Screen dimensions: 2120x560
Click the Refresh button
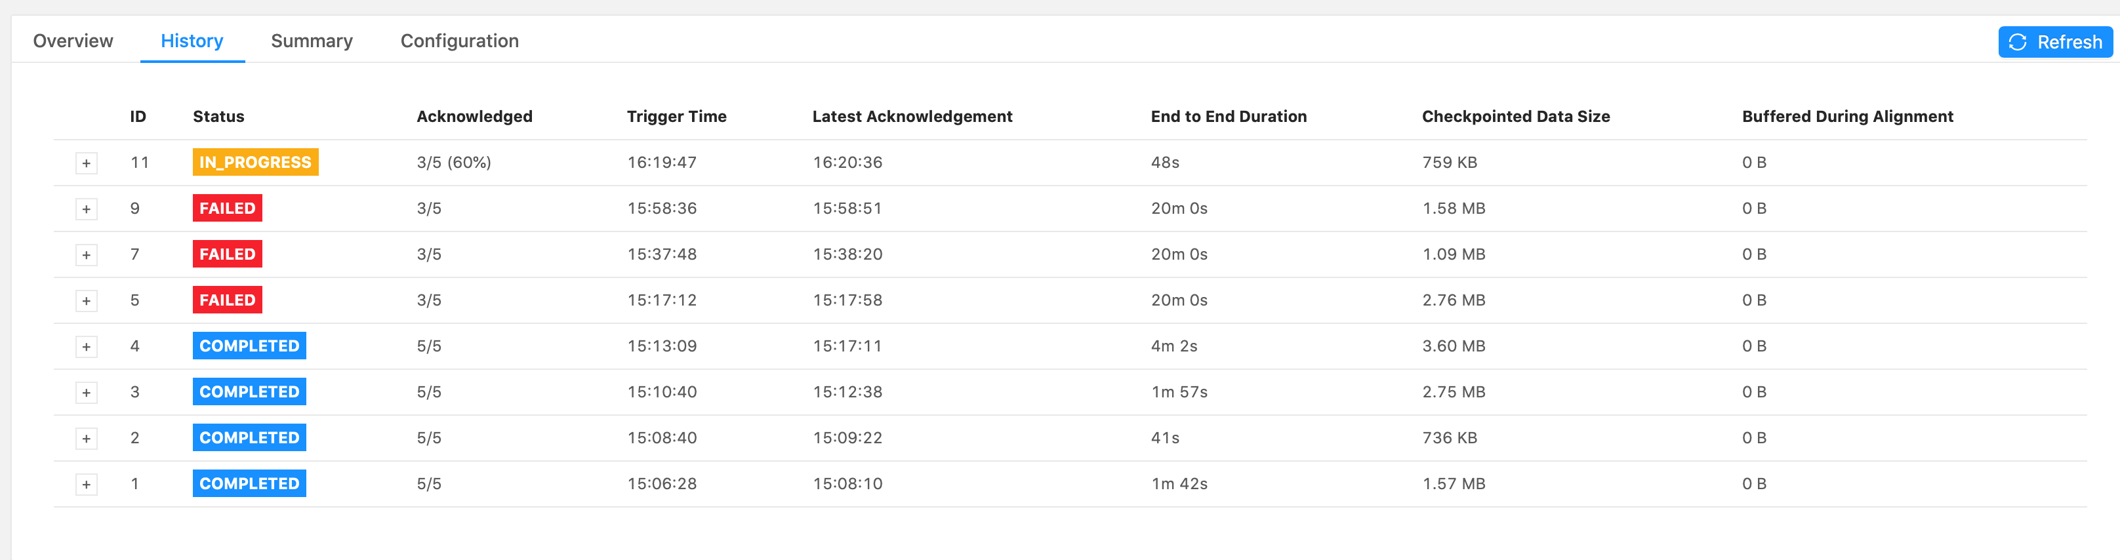(x=2055, y=42)
